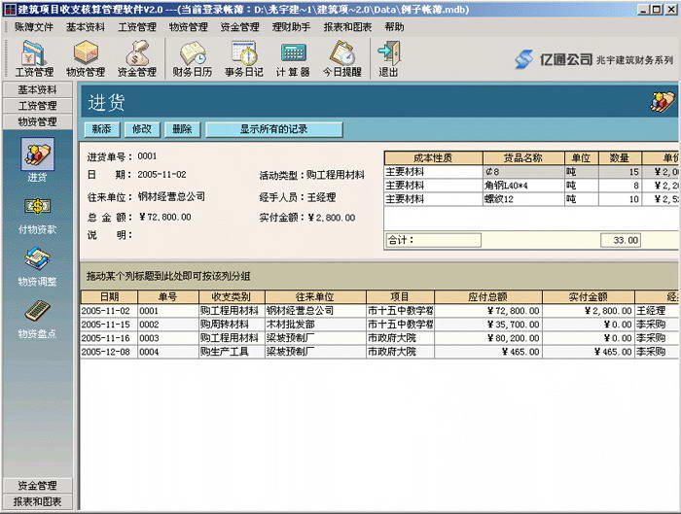
Task: Open 今日提醒 clipboard icon
Action: point(342,58)
